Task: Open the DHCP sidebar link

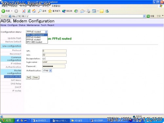Action: 18,87
